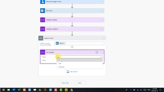The height and width of the screenshot is (92, 164).
Task: Click the Name dropdown chevron
Action: [101, 57]
